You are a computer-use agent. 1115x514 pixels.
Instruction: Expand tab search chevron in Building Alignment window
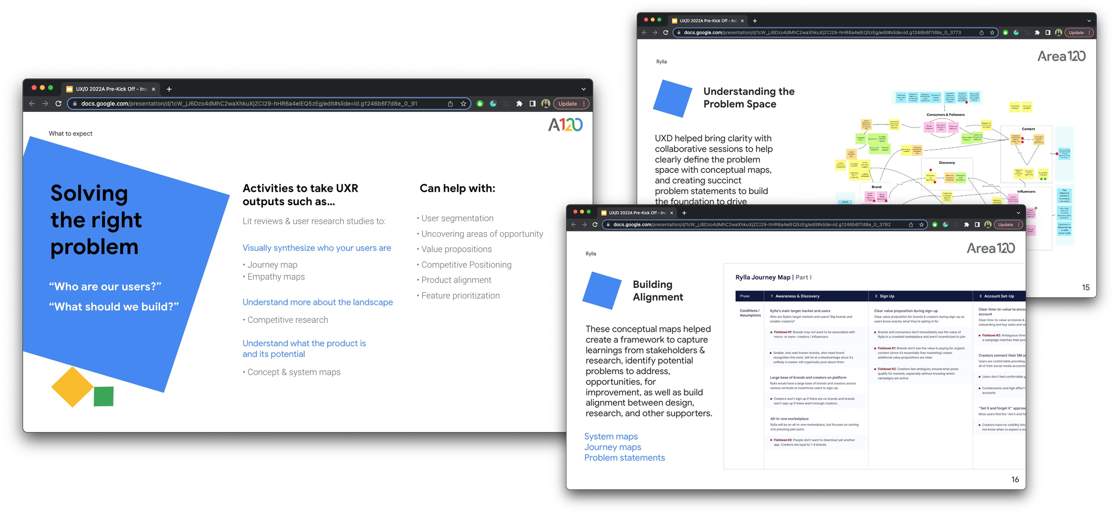coord(1019,213)
